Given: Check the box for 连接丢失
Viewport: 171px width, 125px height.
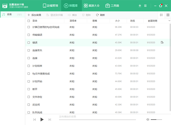Looking at the screenshot, I should tap(29, 50).
